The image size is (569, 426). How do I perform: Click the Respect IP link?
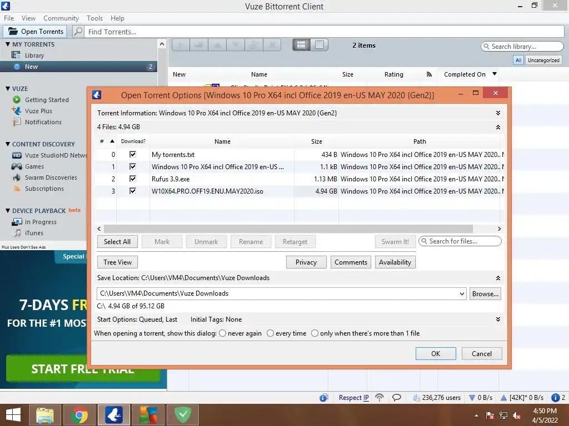click(354, 398)
